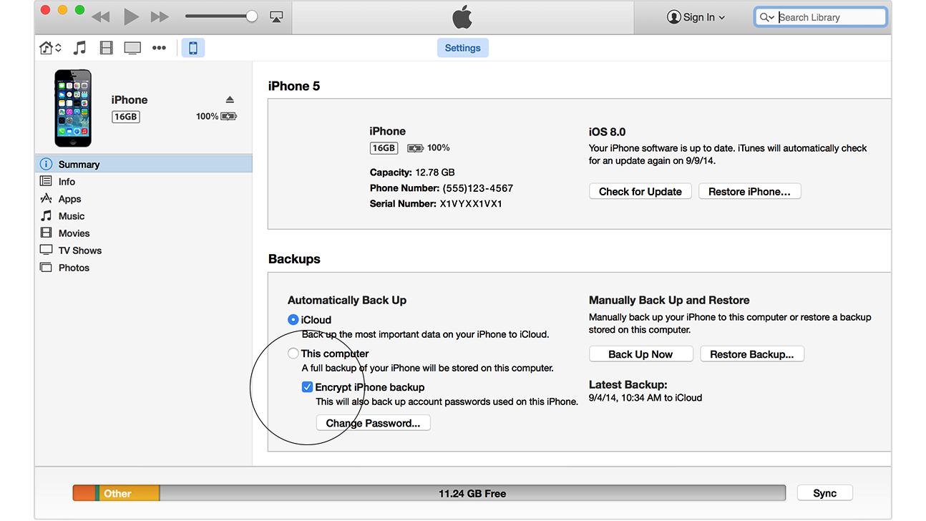This screenshot has width=926, height=521.
Task: Click the serial number X1VYXX1VX1
Action: click(x=470, y=204)
